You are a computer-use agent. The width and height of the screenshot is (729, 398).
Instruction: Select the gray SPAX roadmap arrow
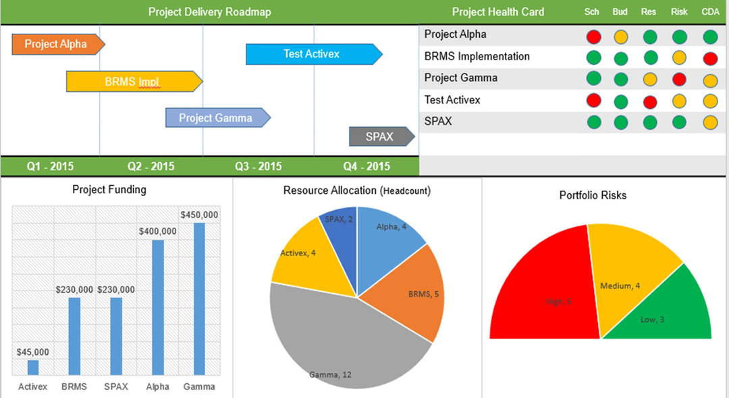click(x=381, y=136)
